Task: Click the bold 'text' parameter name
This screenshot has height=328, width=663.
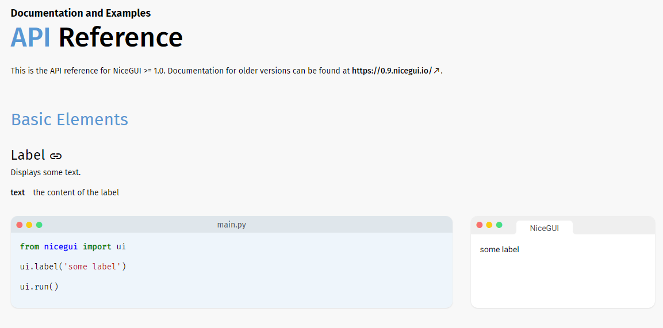Action: 18,192
